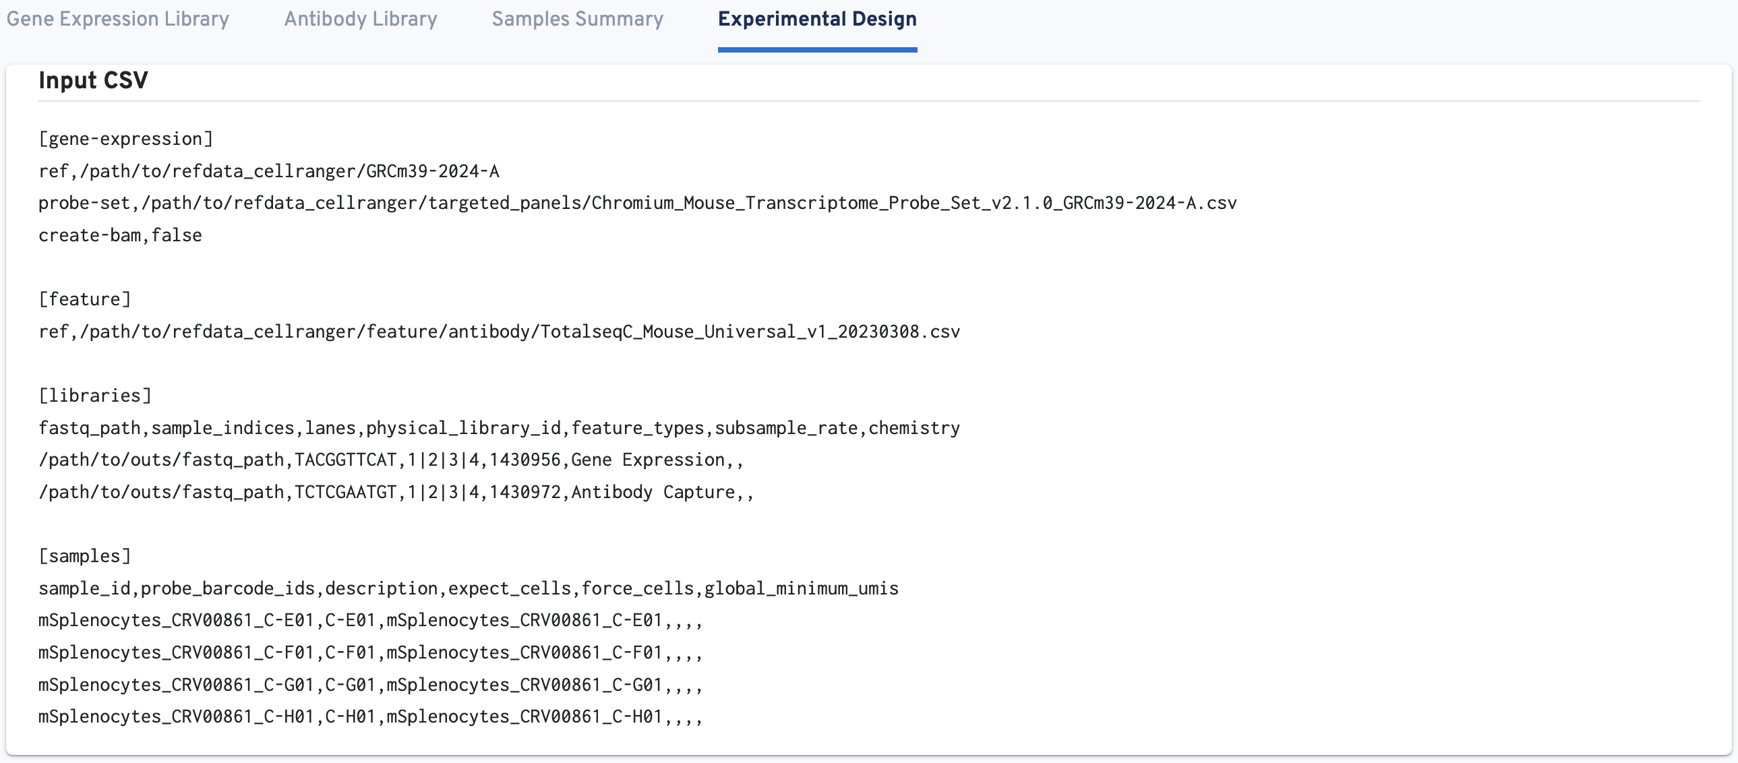Click the Input CSV heading
This screenshot has height=763, width=1738.
tap(93, 80)
